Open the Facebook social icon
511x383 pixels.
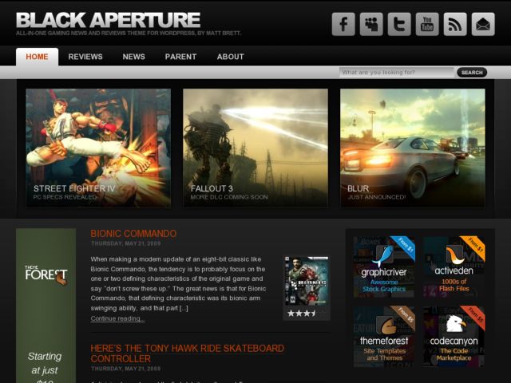343,24
